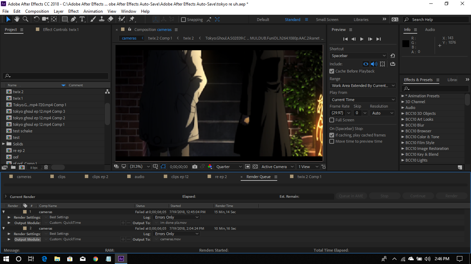Click the Interpret Footage icon in Project panel
This screenshot has width=471, height=264.
click(x=5, y=167)
